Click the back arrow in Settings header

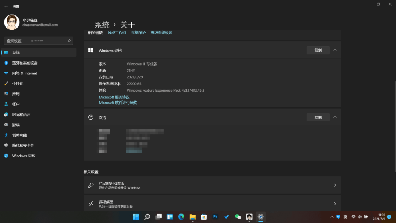tap(6, 6)
